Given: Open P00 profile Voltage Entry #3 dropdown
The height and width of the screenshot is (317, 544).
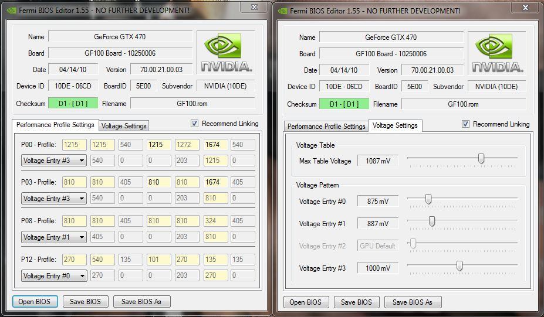Looking at the screenshot, I should [x=54, y=161].
